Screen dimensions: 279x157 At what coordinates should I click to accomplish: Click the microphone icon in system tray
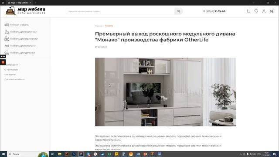pos(248,154)
